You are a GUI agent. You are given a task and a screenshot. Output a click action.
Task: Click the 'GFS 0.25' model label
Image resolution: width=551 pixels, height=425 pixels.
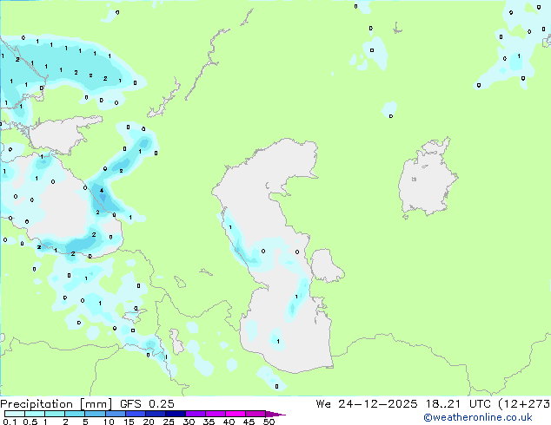tap(147, 404)
